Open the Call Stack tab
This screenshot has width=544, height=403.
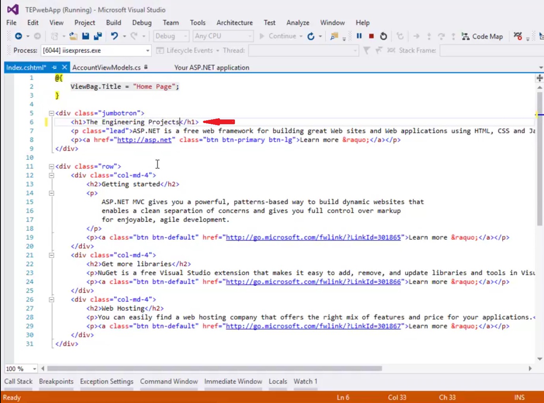click(x=18, y=382)
